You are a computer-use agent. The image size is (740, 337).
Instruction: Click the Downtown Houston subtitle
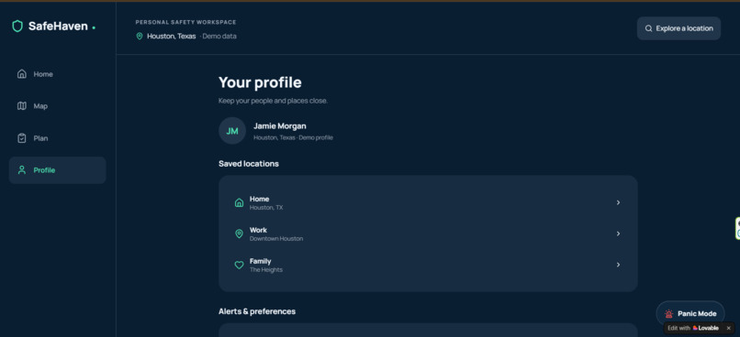pos(276,239)
